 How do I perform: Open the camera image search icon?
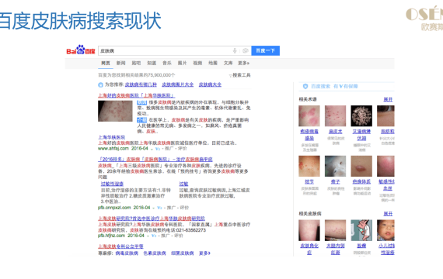point(246,50)
